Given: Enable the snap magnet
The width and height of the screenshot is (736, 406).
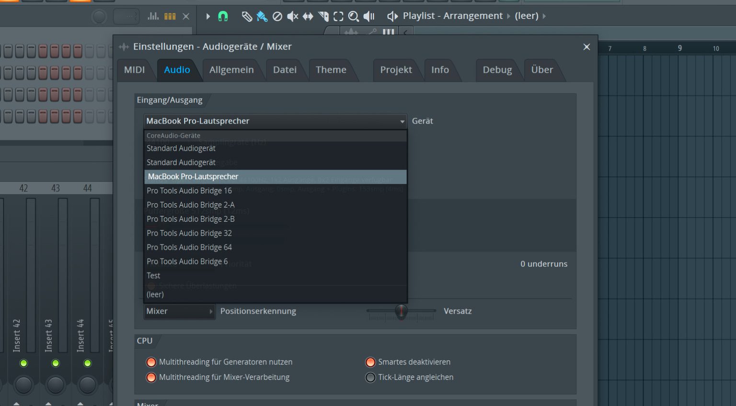Looking at the screenshot, I should 223,16.
